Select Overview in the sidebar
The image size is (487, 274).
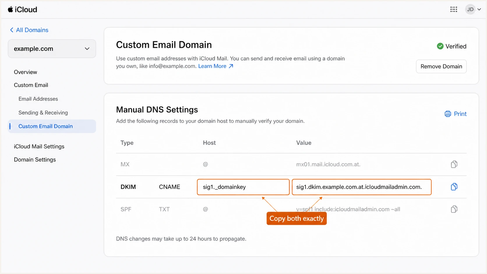click(x=26, y=72)
